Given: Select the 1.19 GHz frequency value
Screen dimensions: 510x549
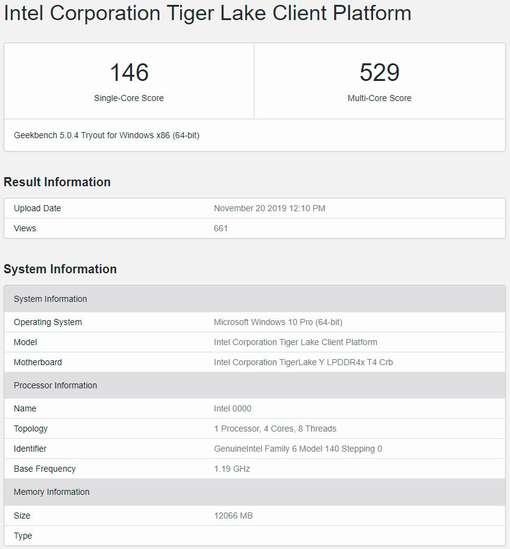Looking at the screenshot, I should point(232,469).
